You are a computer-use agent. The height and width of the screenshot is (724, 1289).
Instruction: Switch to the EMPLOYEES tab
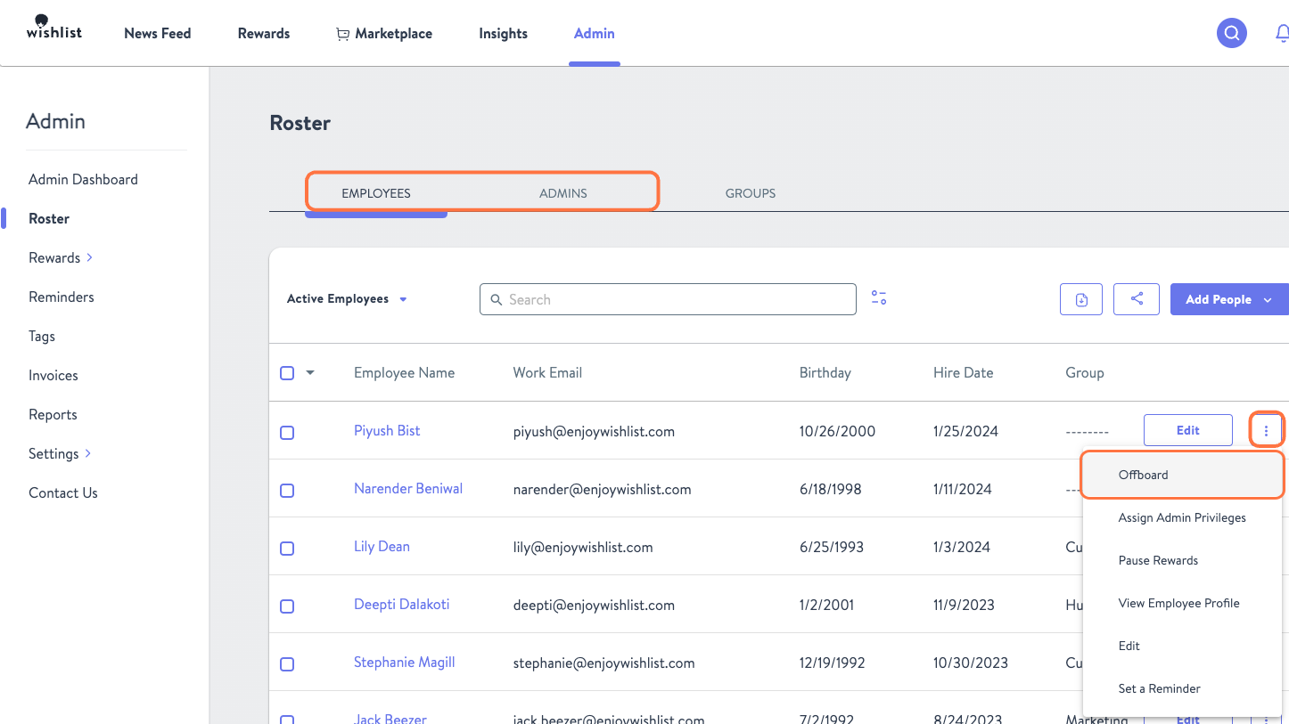pyautogui.click(x=376, y=193)
